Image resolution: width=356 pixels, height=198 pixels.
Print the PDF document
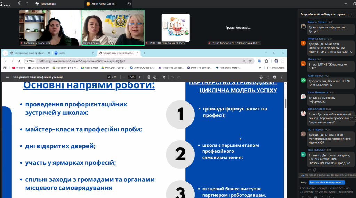click(275, 77)
